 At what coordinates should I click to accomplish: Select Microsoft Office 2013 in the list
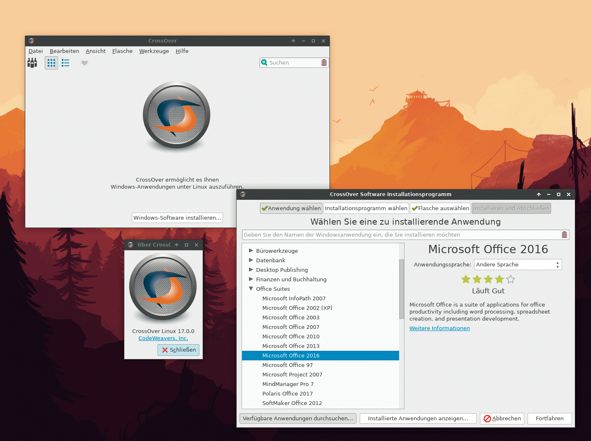click(291, 346)
